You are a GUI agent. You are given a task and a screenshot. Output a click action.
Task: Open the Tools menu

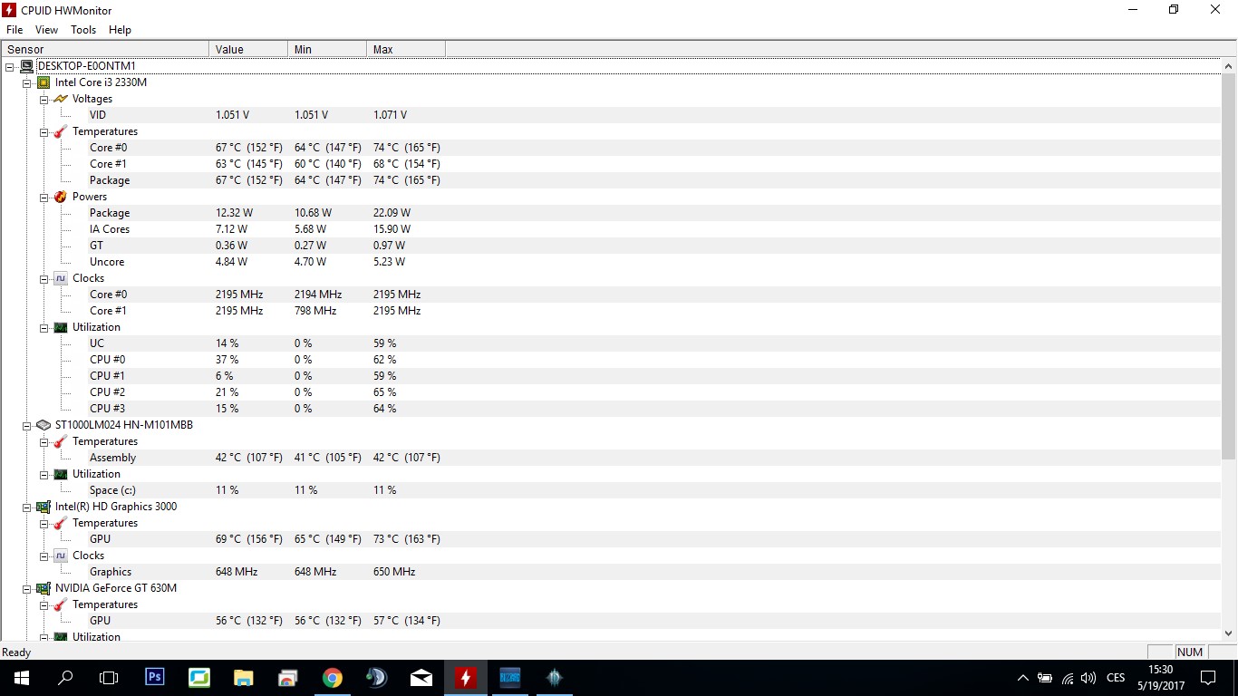click(83, 30)
